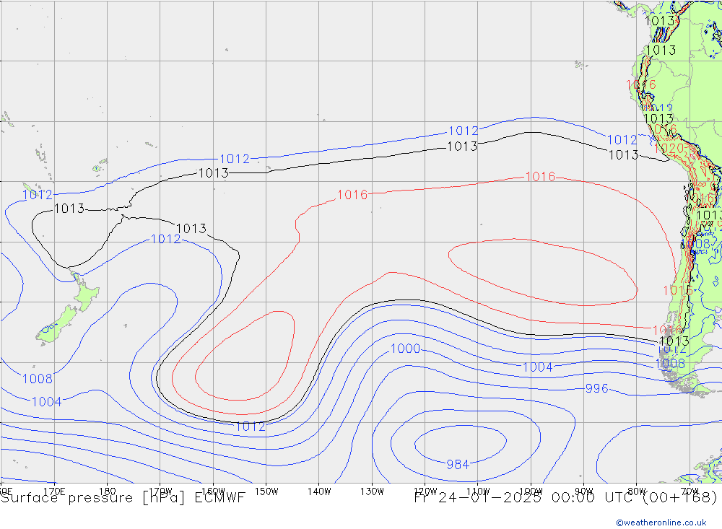Select the 'Fr 24-01-2025 00:00 UTC (00+168)' timestamp
The height and width of the screenshot is (529, 722).
tap(565, 498)
